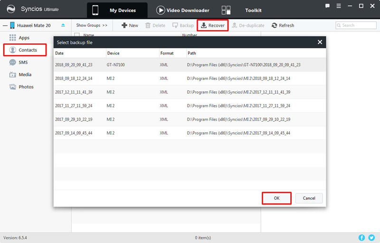Click the Recover toolbar button
380x243 pixels.
[212, 26]
